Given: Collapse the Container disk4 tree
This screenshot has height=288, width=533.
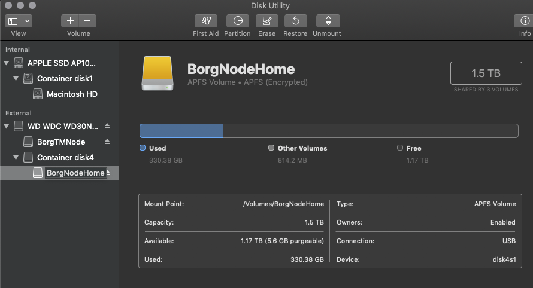Looking at the screenshot, I should (x=16, y=157).
